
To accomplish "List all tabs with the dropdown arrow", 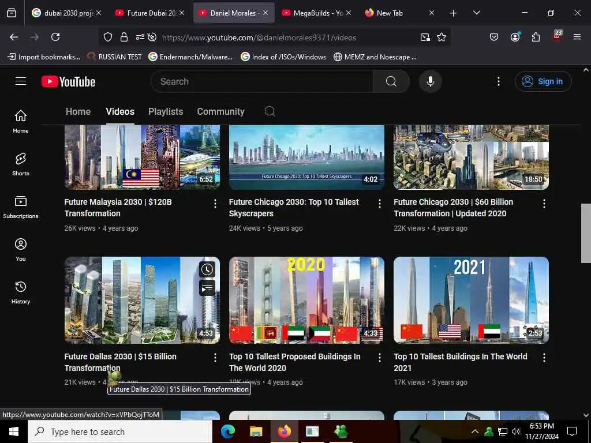I will click(476, 13).
